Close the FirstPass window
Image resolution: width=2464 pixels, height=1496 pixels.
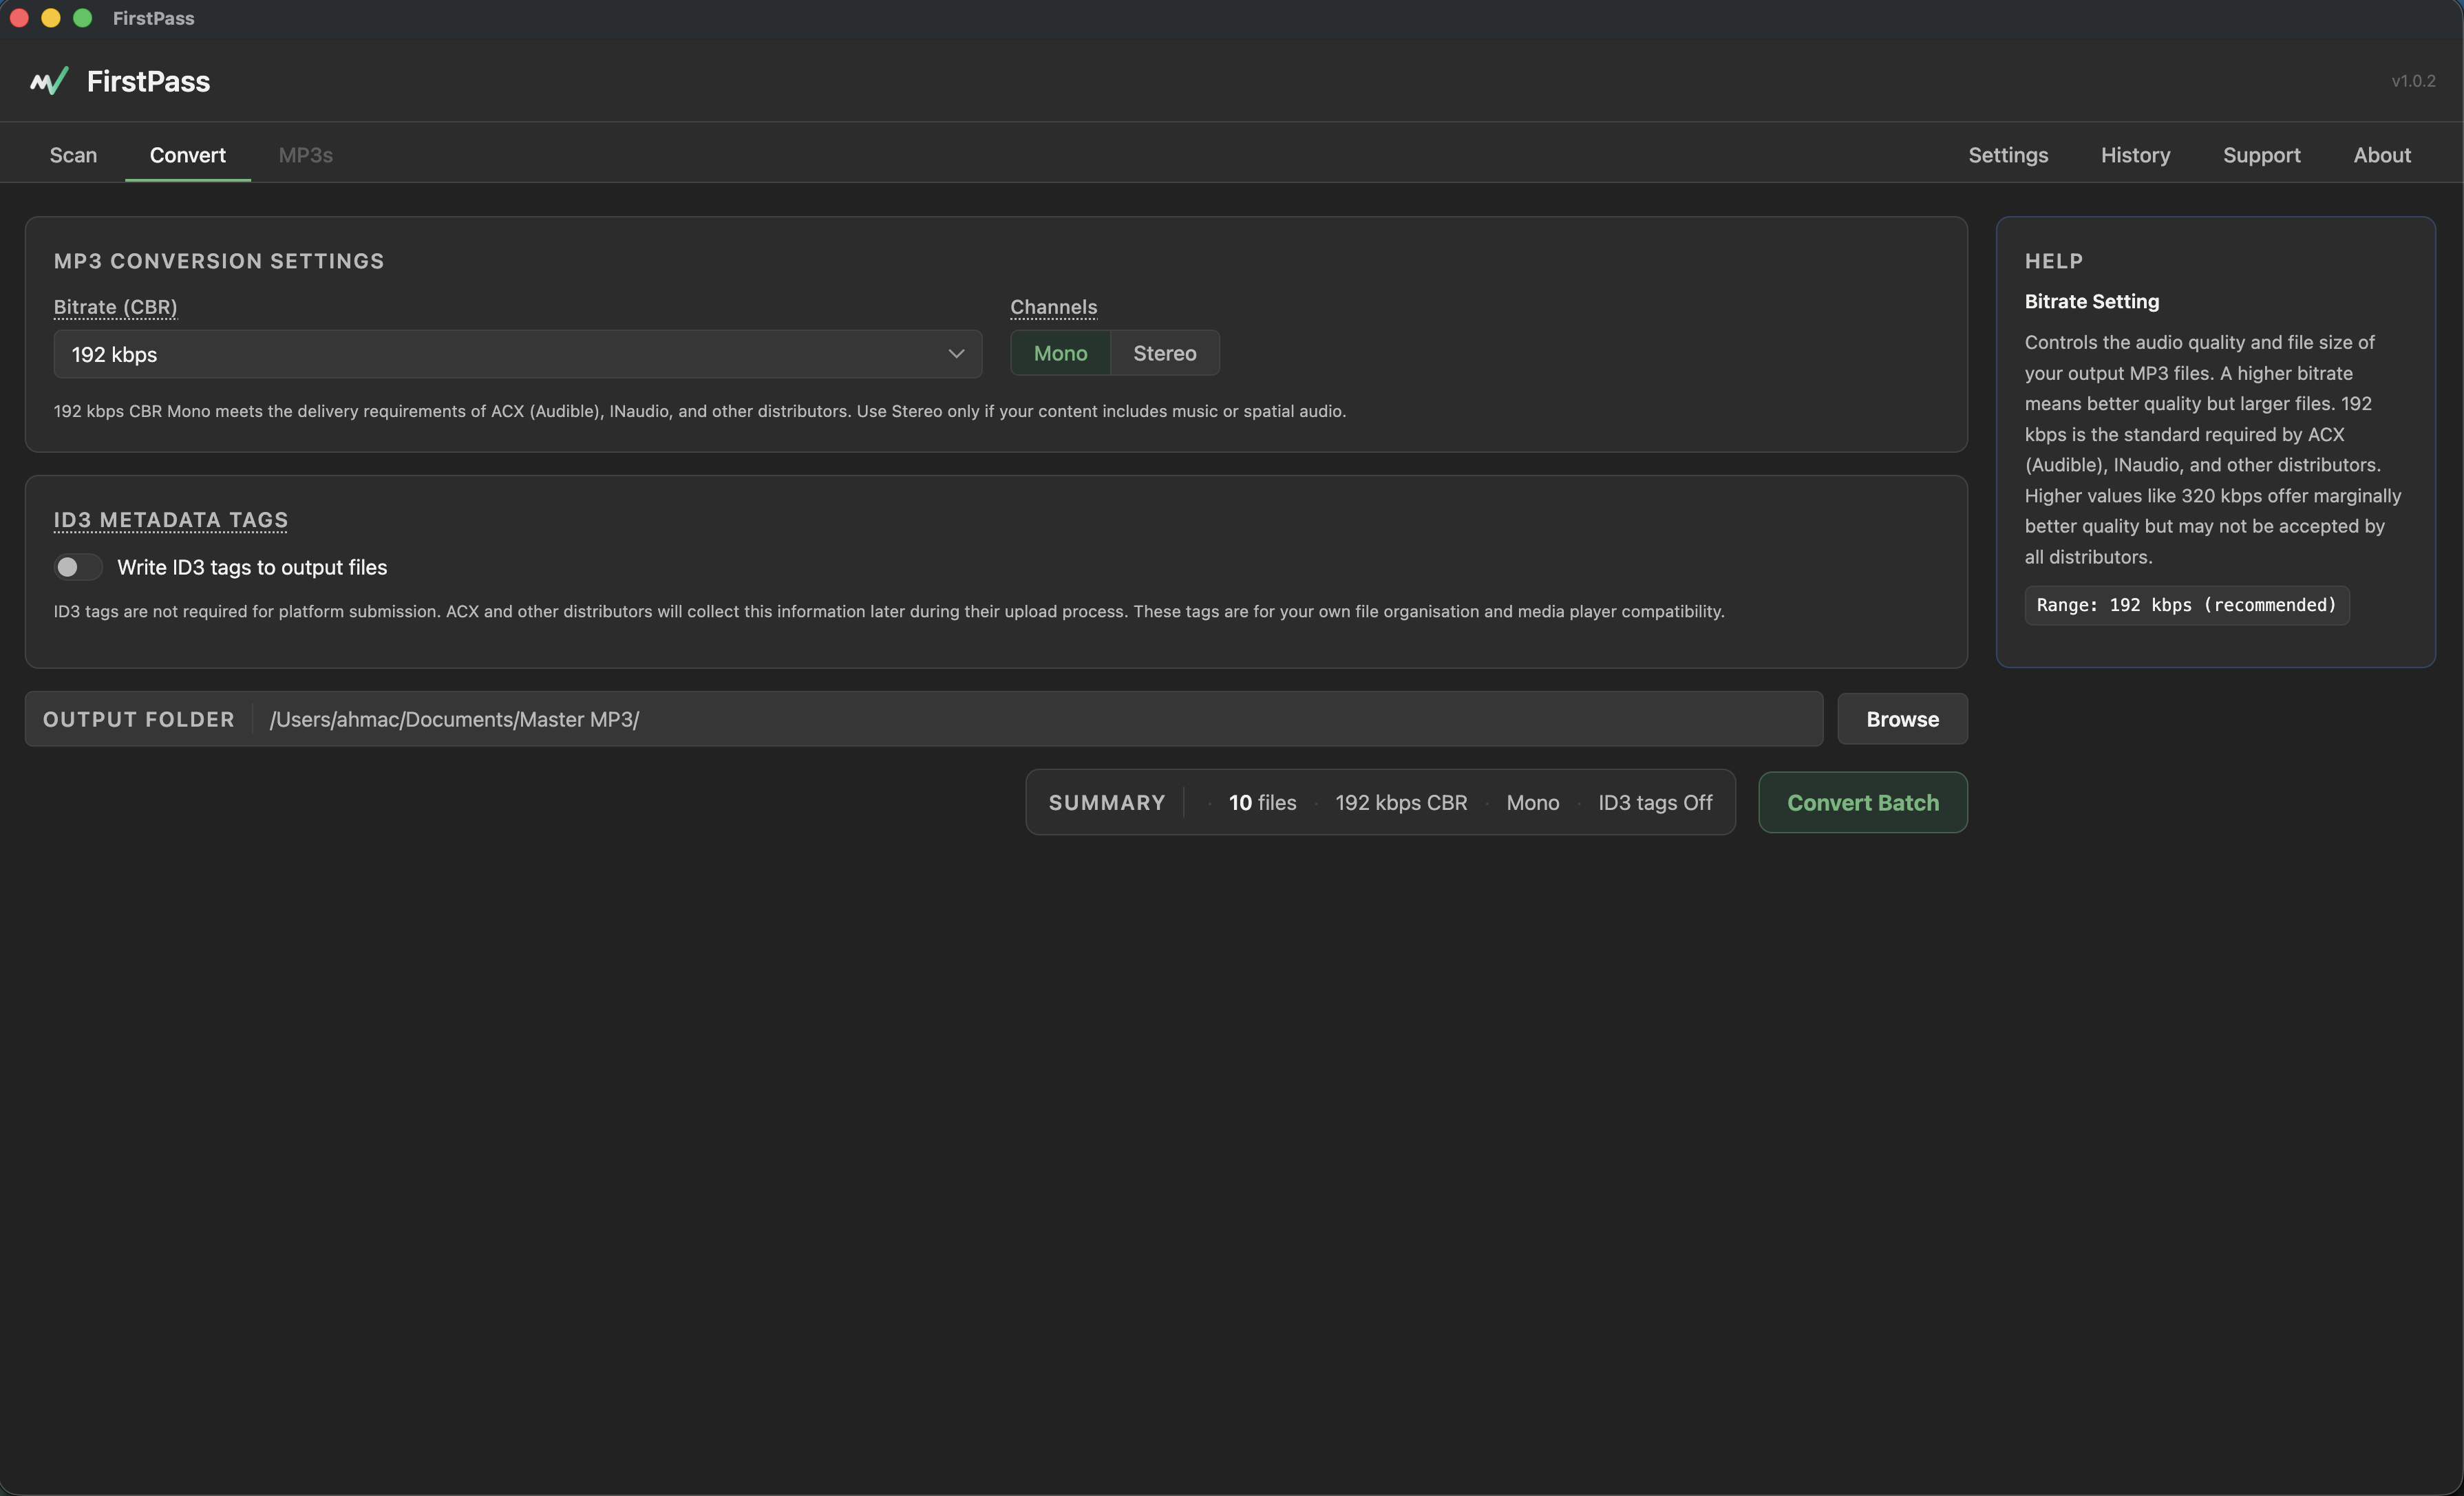(19, 18)
